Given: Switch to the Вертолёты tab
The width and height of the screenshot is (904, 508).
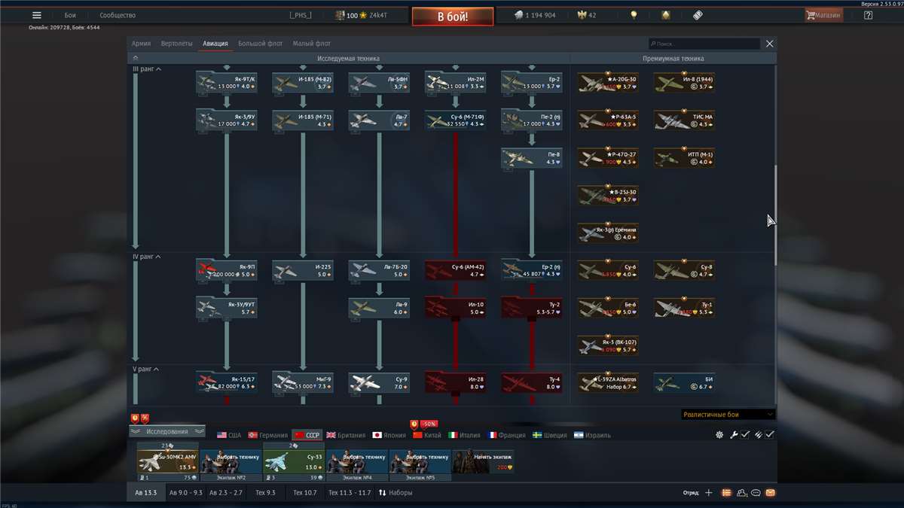Looking at the screenshot, I should click(x=176, y=44).
